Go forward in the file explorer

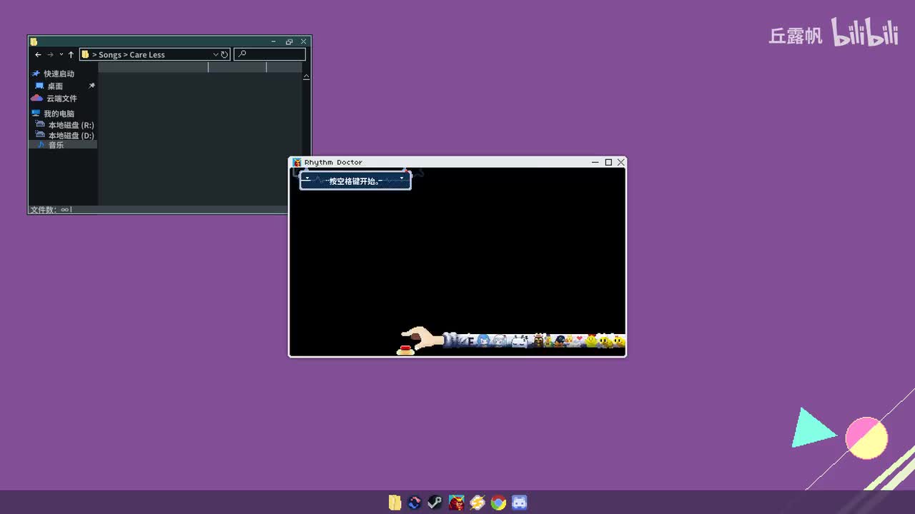[x=50, y=55]
